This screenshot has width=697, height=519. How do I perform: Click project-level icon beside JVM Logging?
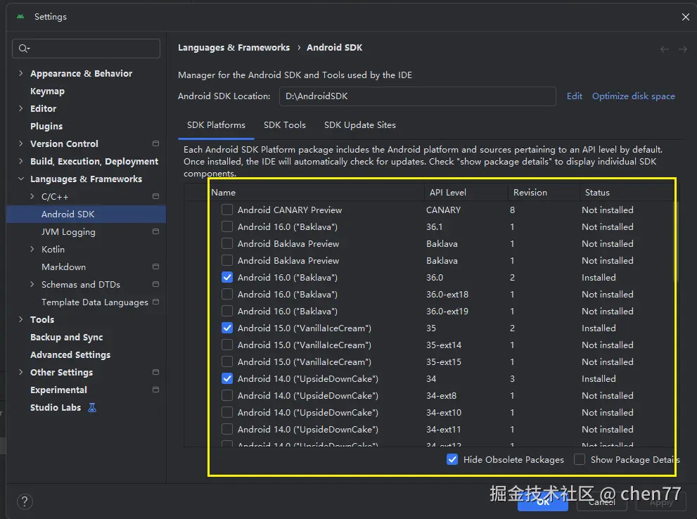(x=155, y=231)
